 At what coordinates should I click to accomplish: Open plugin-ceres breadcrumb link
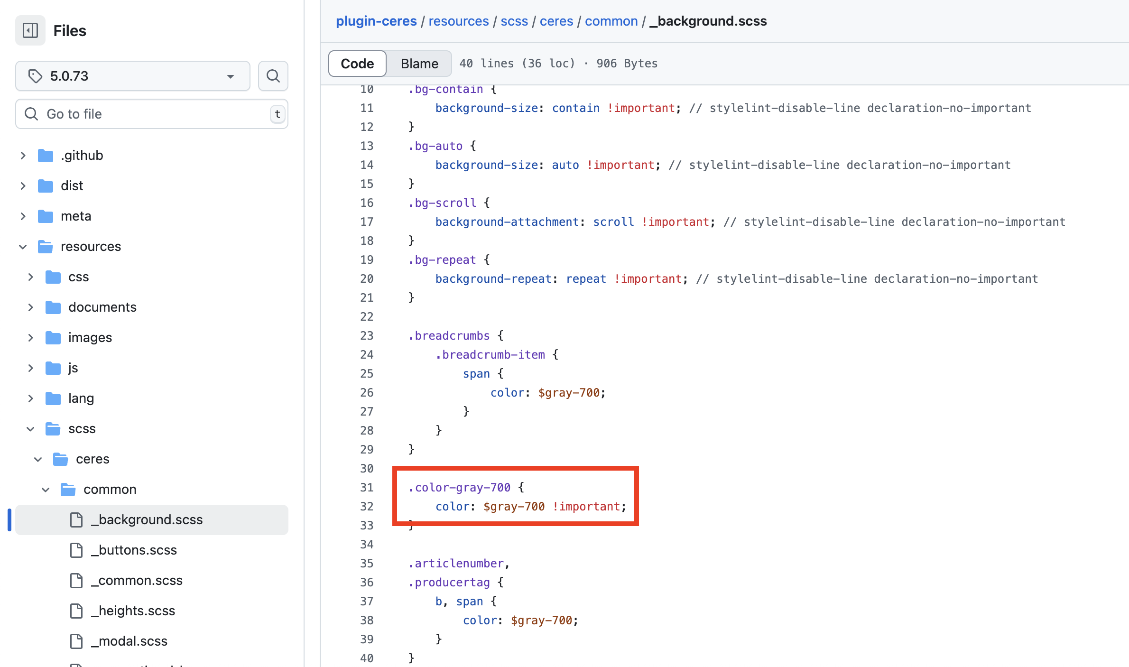[376, 21]
